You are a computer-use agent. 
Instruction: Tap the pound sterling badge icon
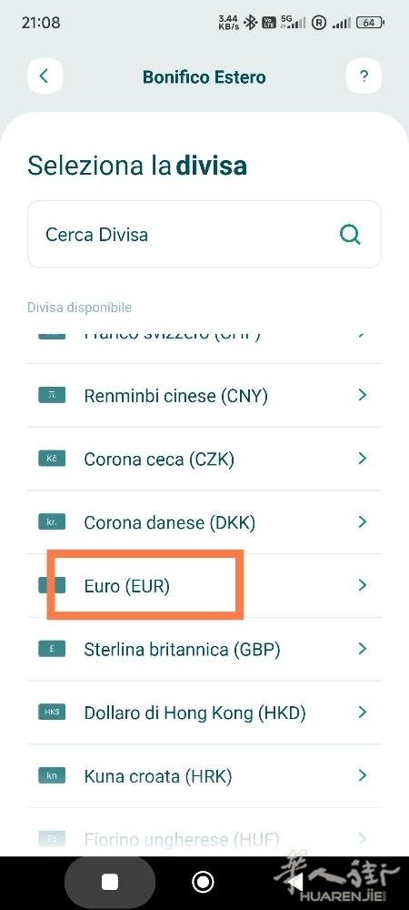(x=52, y=649)
